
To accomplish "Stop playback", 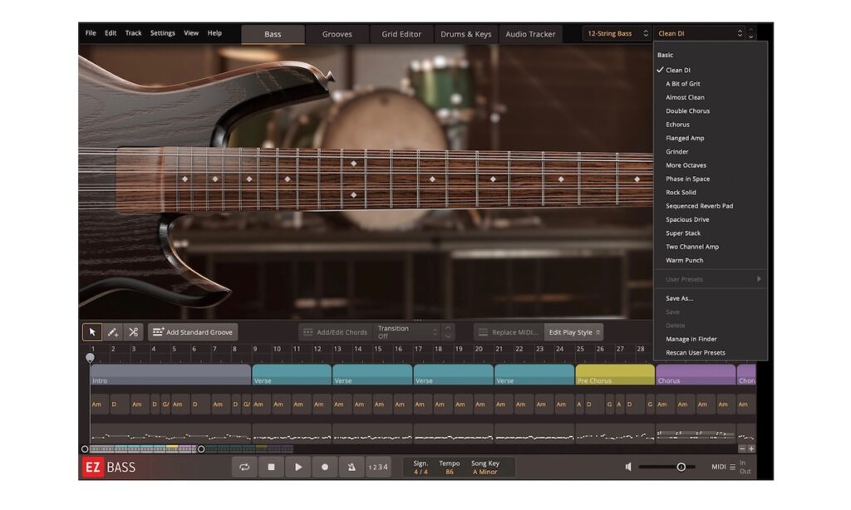I will [x=272, y=467].
